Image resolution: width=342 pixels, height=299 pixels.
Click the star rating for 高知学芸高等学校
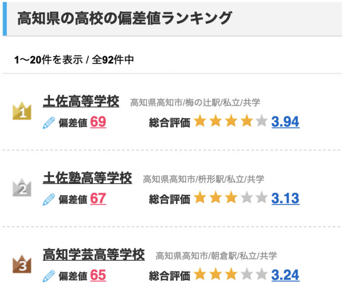(x=230, y=275)
